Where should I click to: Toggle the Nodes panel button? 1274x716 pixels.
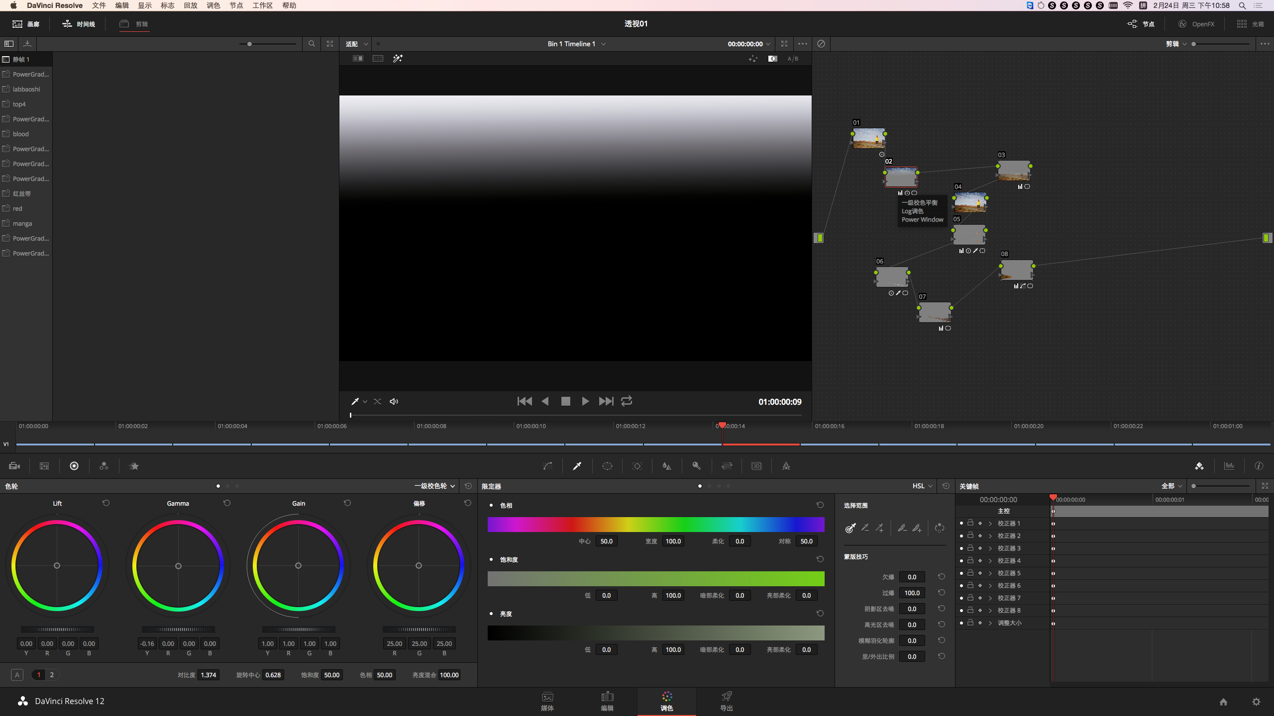pos(1141,24)
